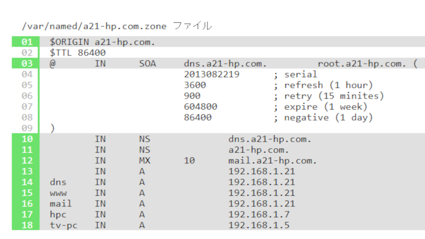425x239 pixels.
Task: Click the $TTL 86400 line
Action: [77, 53]
